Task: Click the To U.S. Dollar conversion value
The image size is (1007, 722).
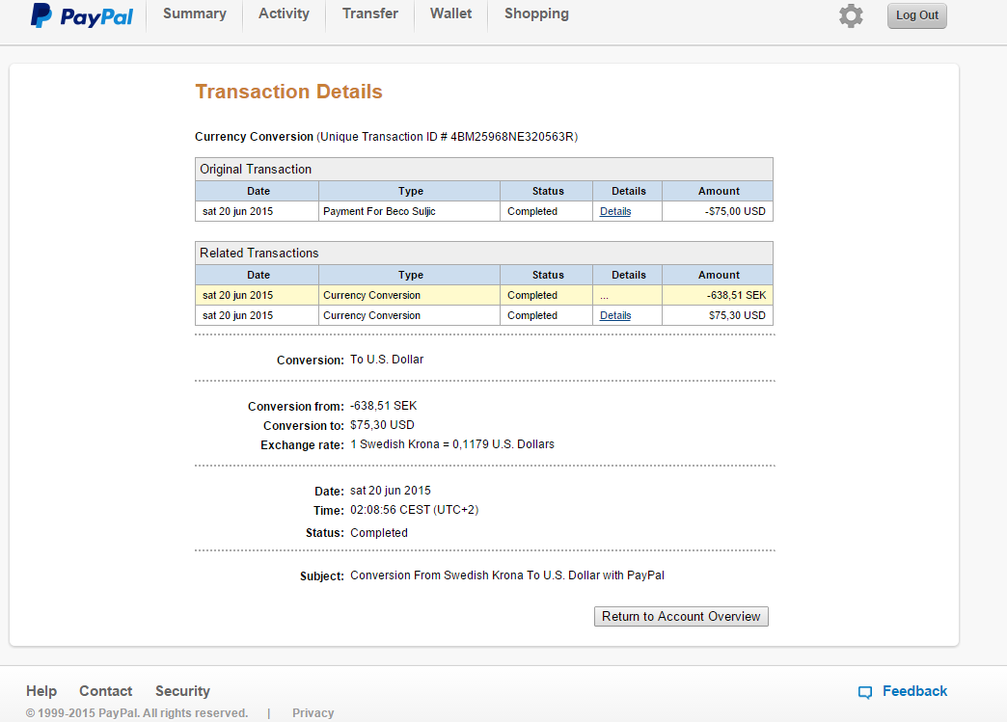Action: (387, 360)
